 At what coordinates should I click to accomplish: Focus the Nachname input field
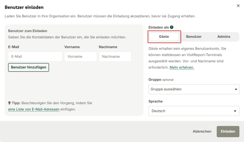click(115, 56)
